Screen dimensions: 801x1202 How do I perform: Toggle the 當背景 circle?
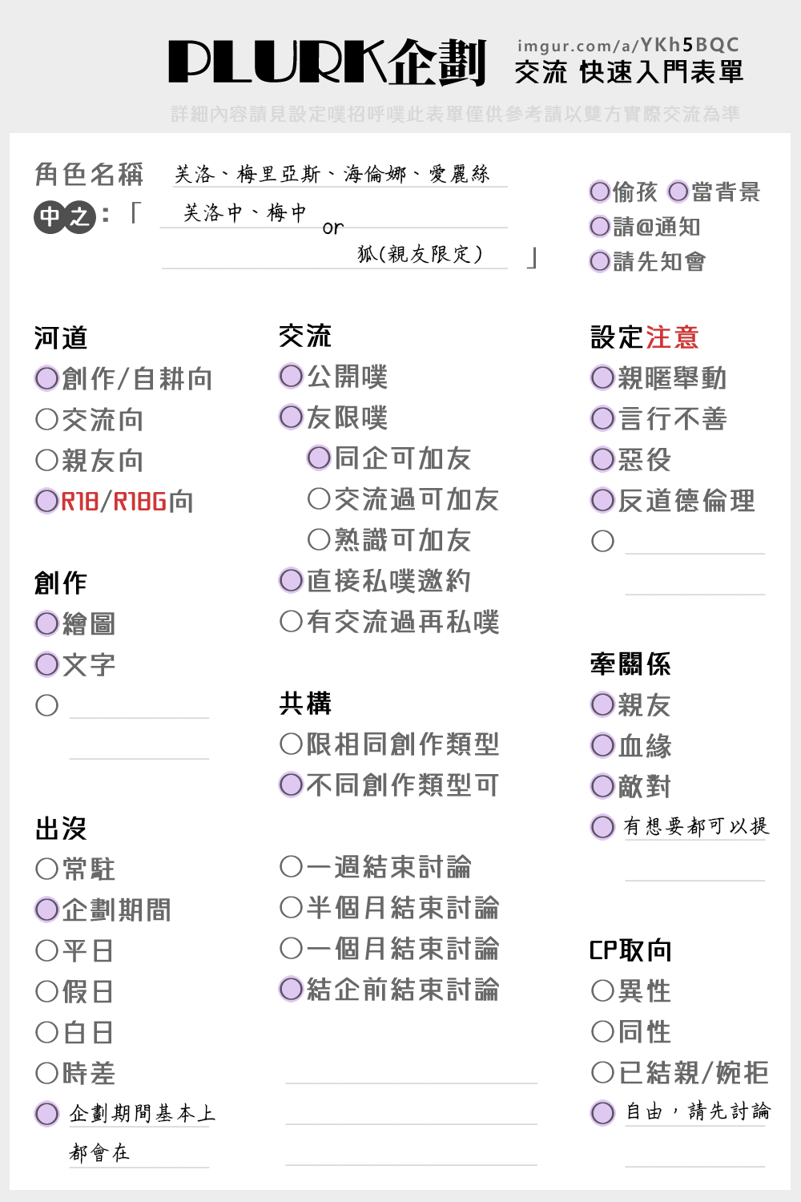pyautogui.click(x=678, y=192)
